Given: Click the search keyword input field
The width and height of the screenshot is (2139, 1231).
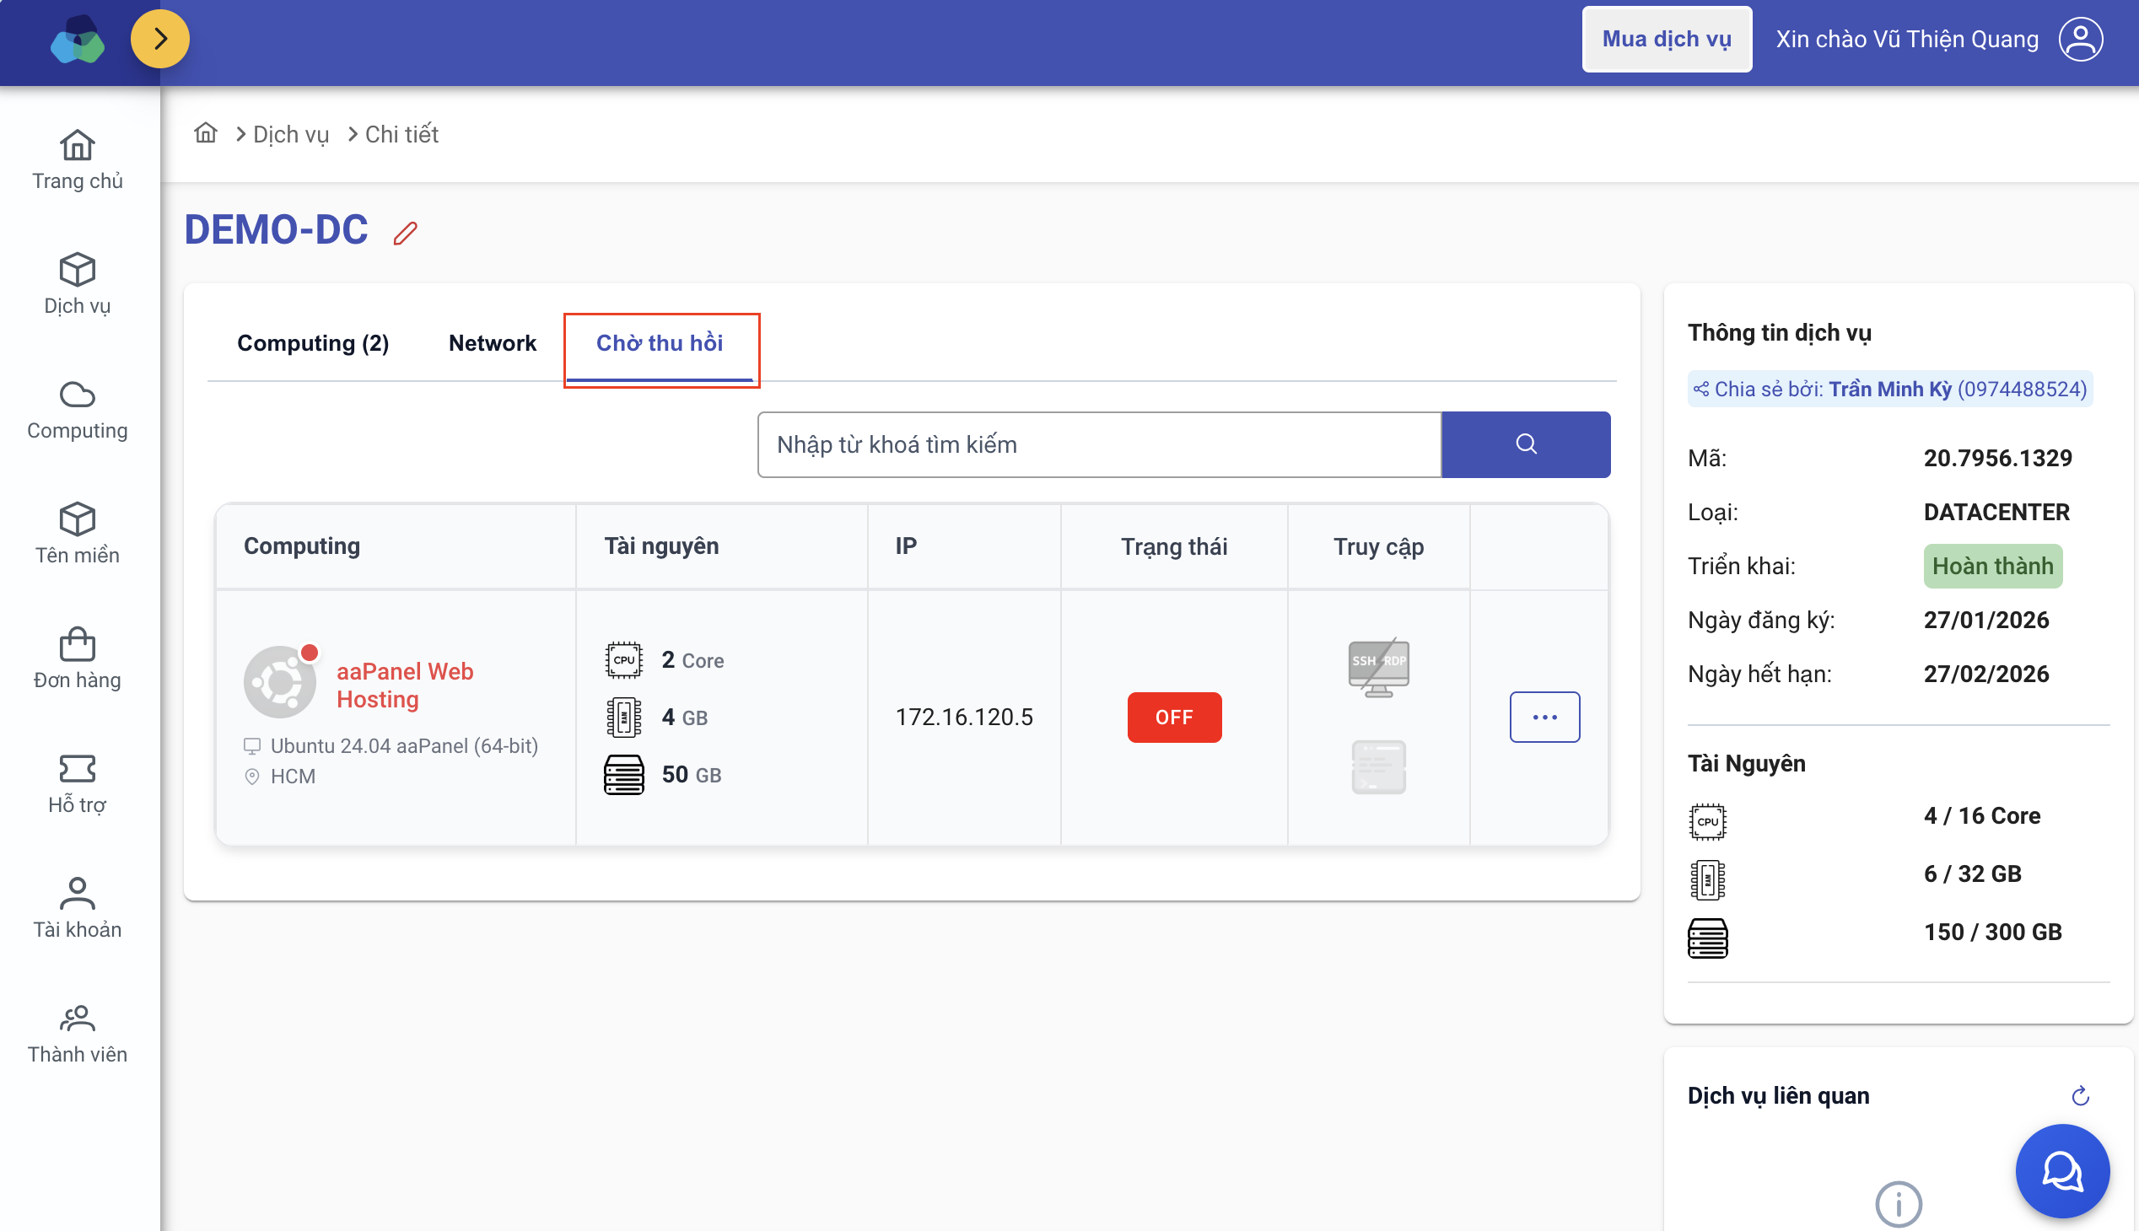Looking at the screenshot, I should 1098,444.
